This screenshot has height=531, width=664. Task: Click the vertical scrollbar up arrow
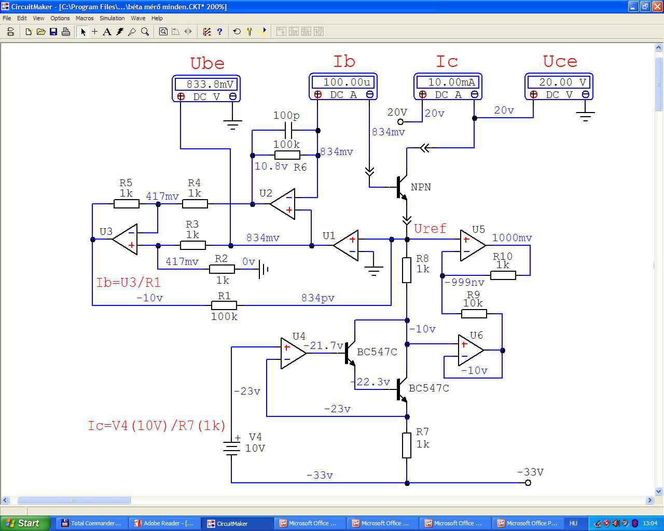pos(659,47)
